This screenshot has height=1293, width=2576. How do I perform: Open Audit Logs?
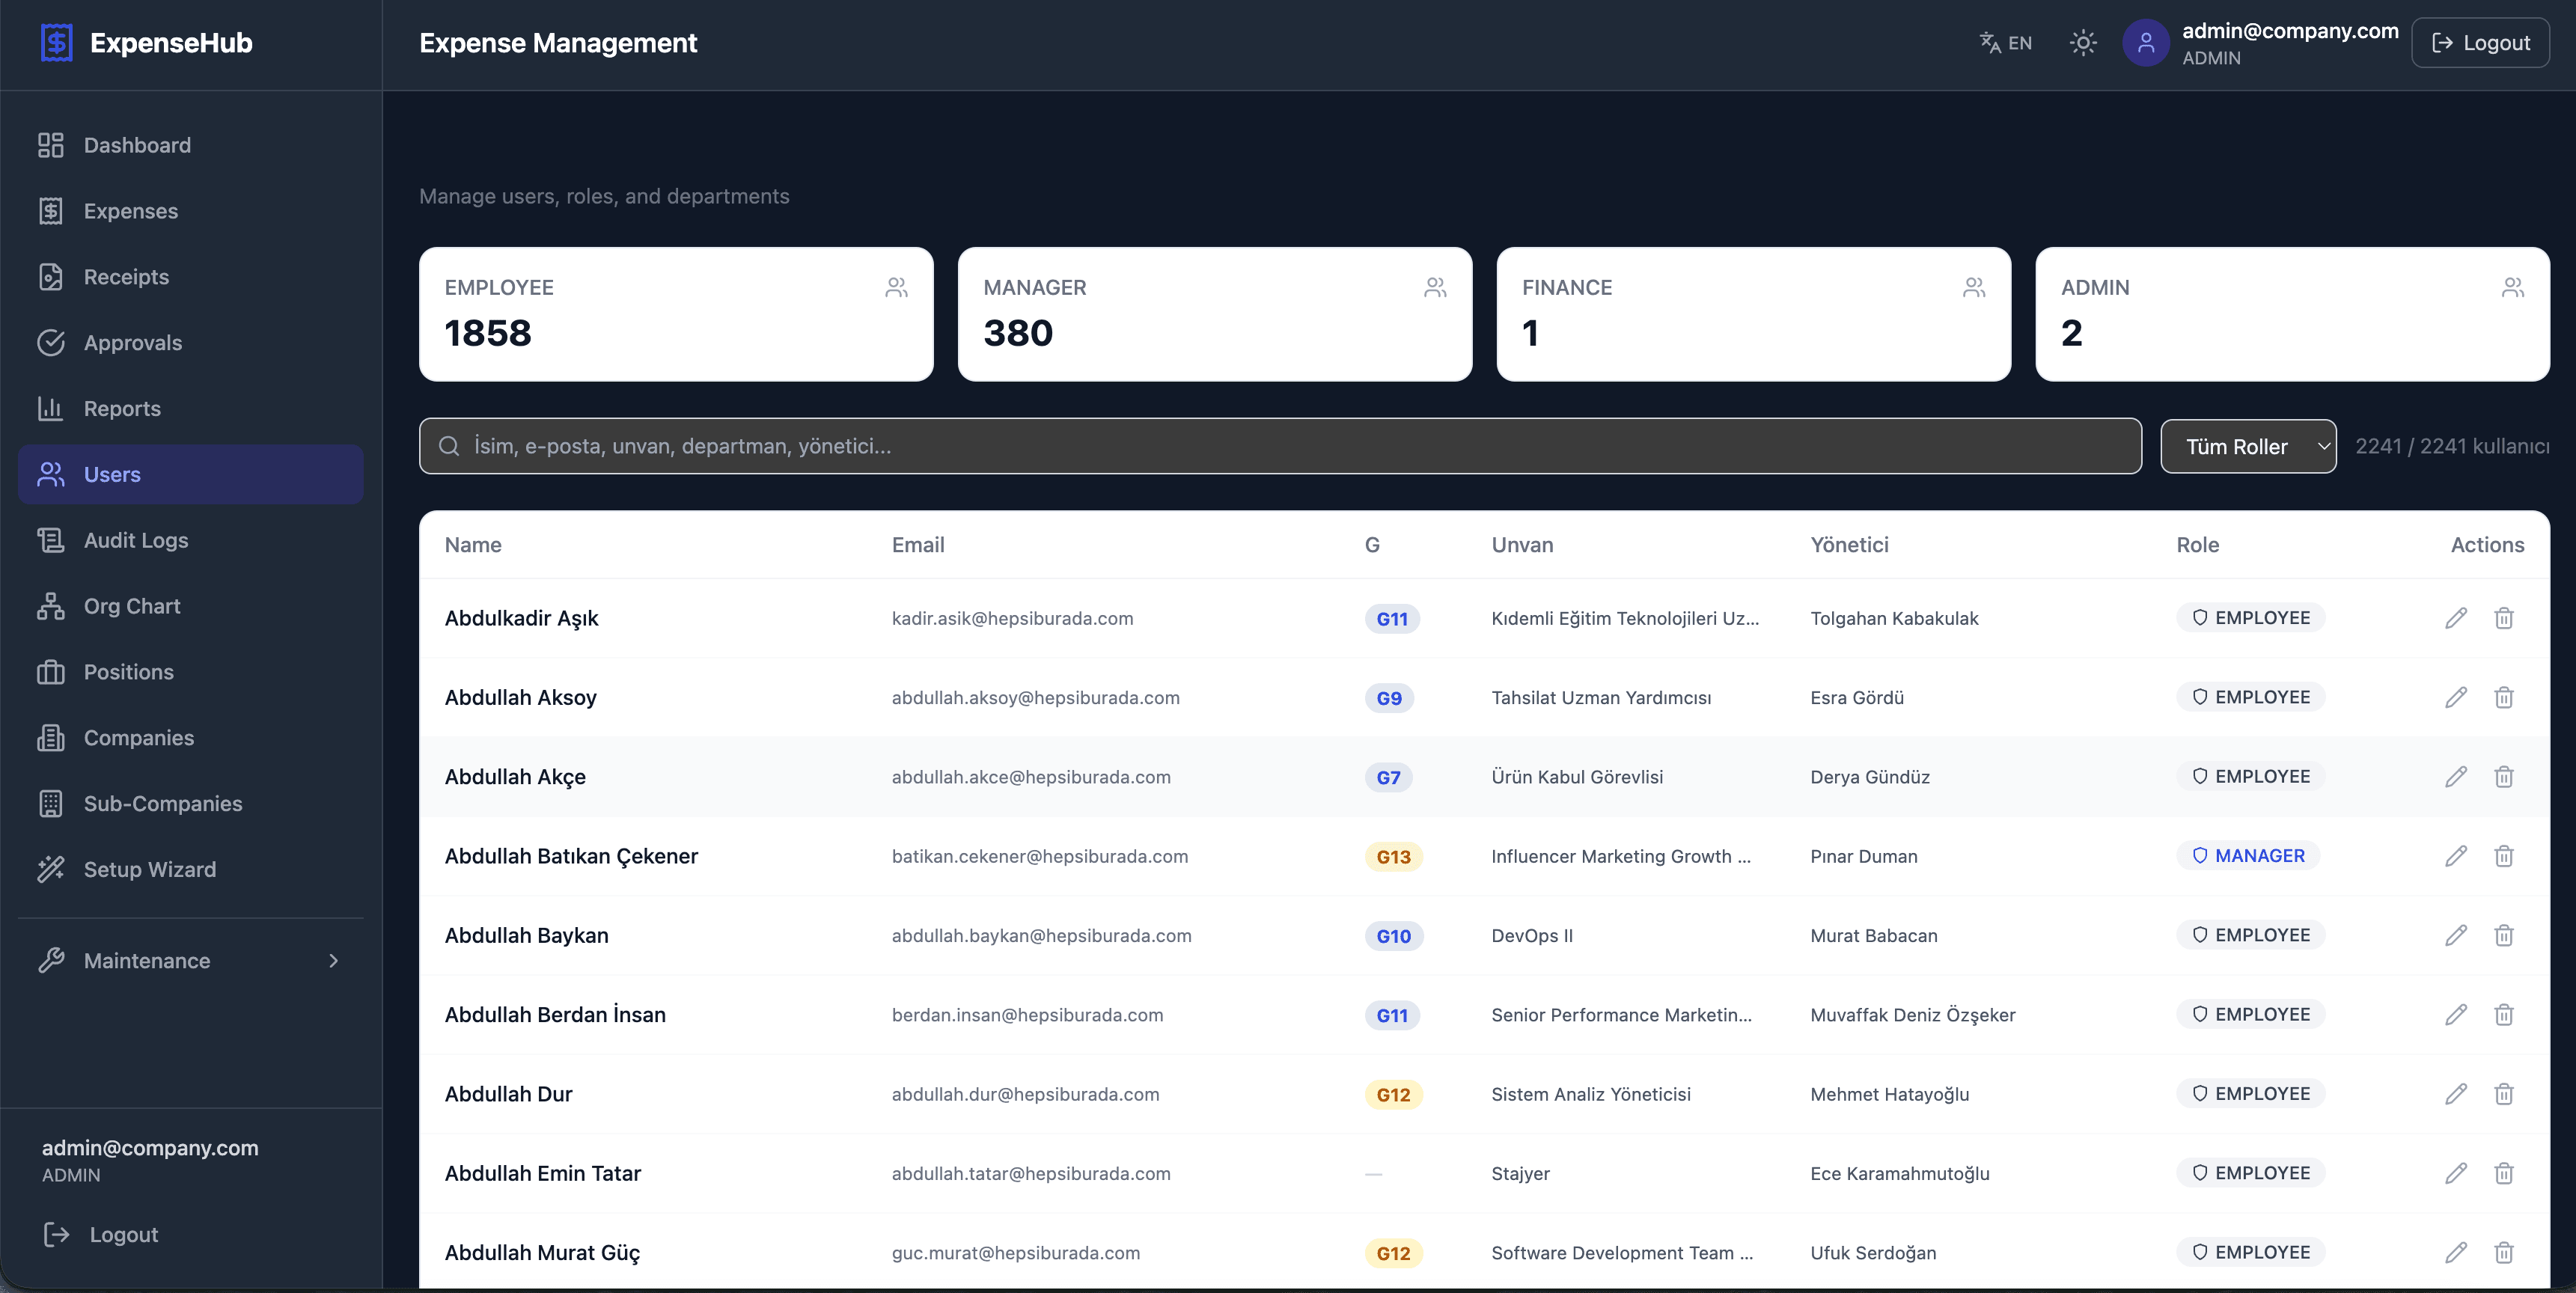191,540
